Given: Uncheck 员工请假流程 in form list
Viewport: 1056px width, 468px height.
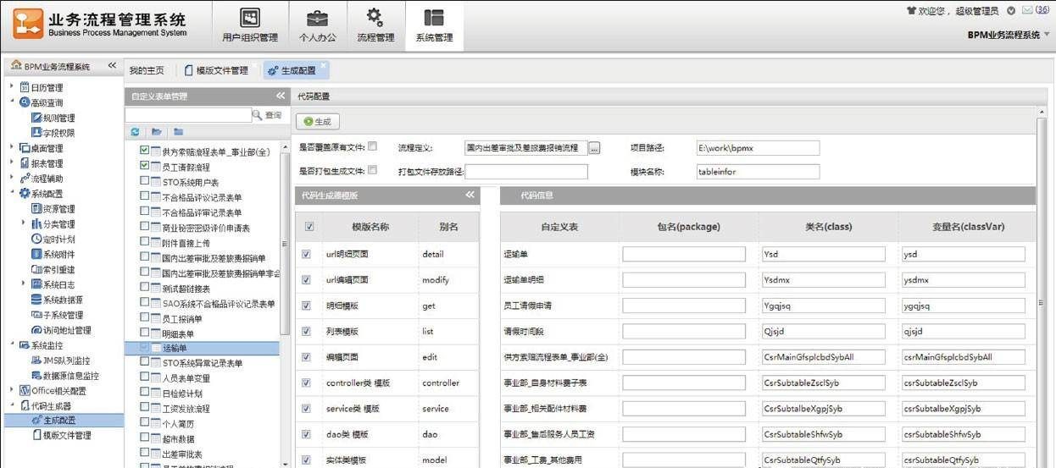Looking at the screenshot, I should point(145,166).
